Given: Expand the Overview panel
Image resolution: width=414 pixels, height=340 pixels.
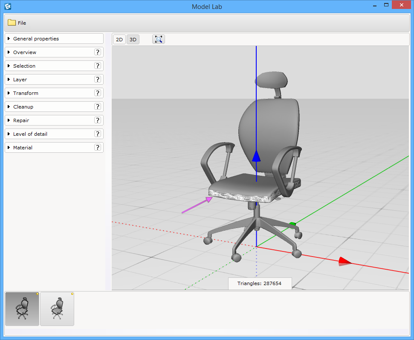Looking at the screenshot, I should point(54,52).
